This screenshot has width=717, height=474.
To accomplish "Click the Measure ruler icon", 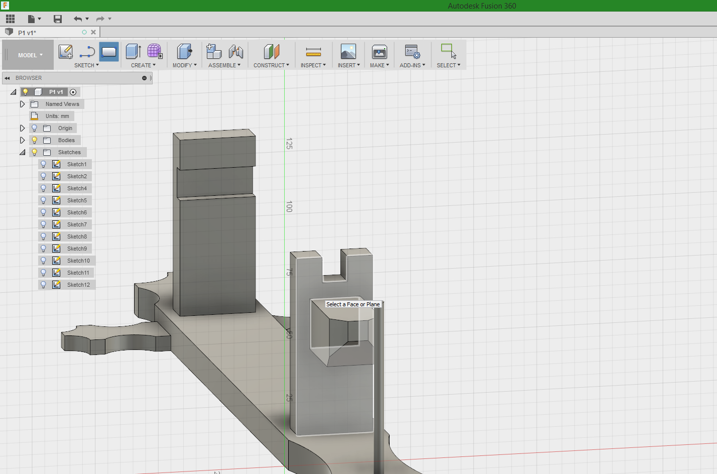I will click(313, 52).
